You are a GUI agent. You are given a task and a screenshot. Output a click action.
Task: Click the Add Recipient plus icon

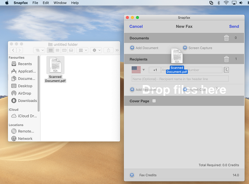tap(132, 90)
